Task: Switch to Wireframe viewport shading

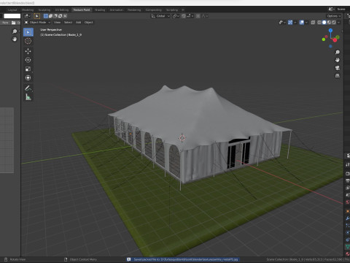Action: [319, 23]
